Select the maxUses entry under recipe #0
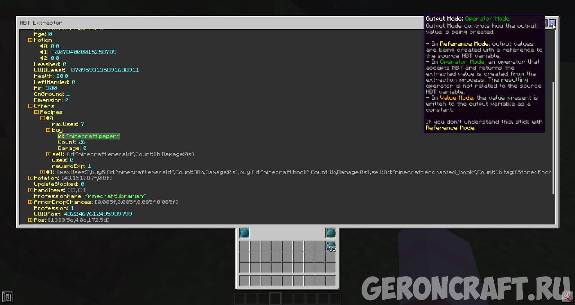575x305 pixels. click(x=68, y=124)
